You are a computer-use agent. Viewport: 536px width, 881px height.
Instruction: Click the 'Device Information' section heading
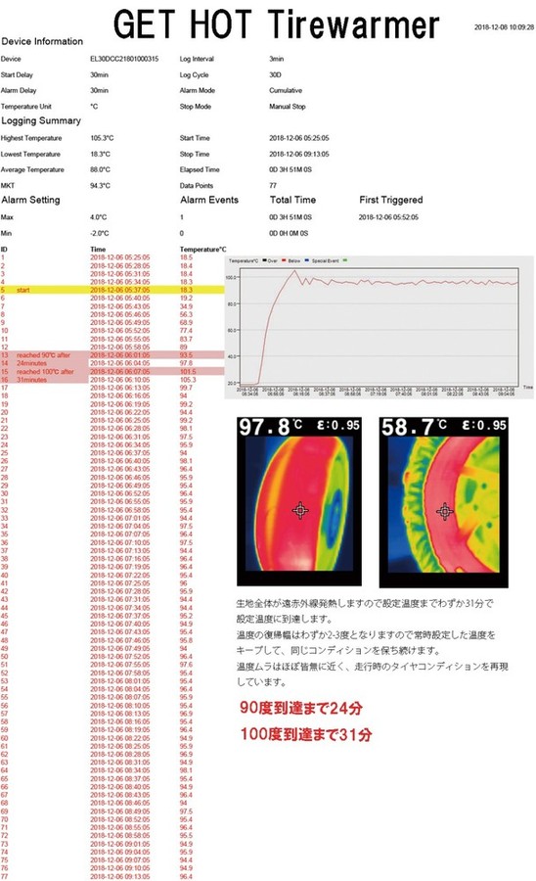pyautogui.click(x=42, y=41)
